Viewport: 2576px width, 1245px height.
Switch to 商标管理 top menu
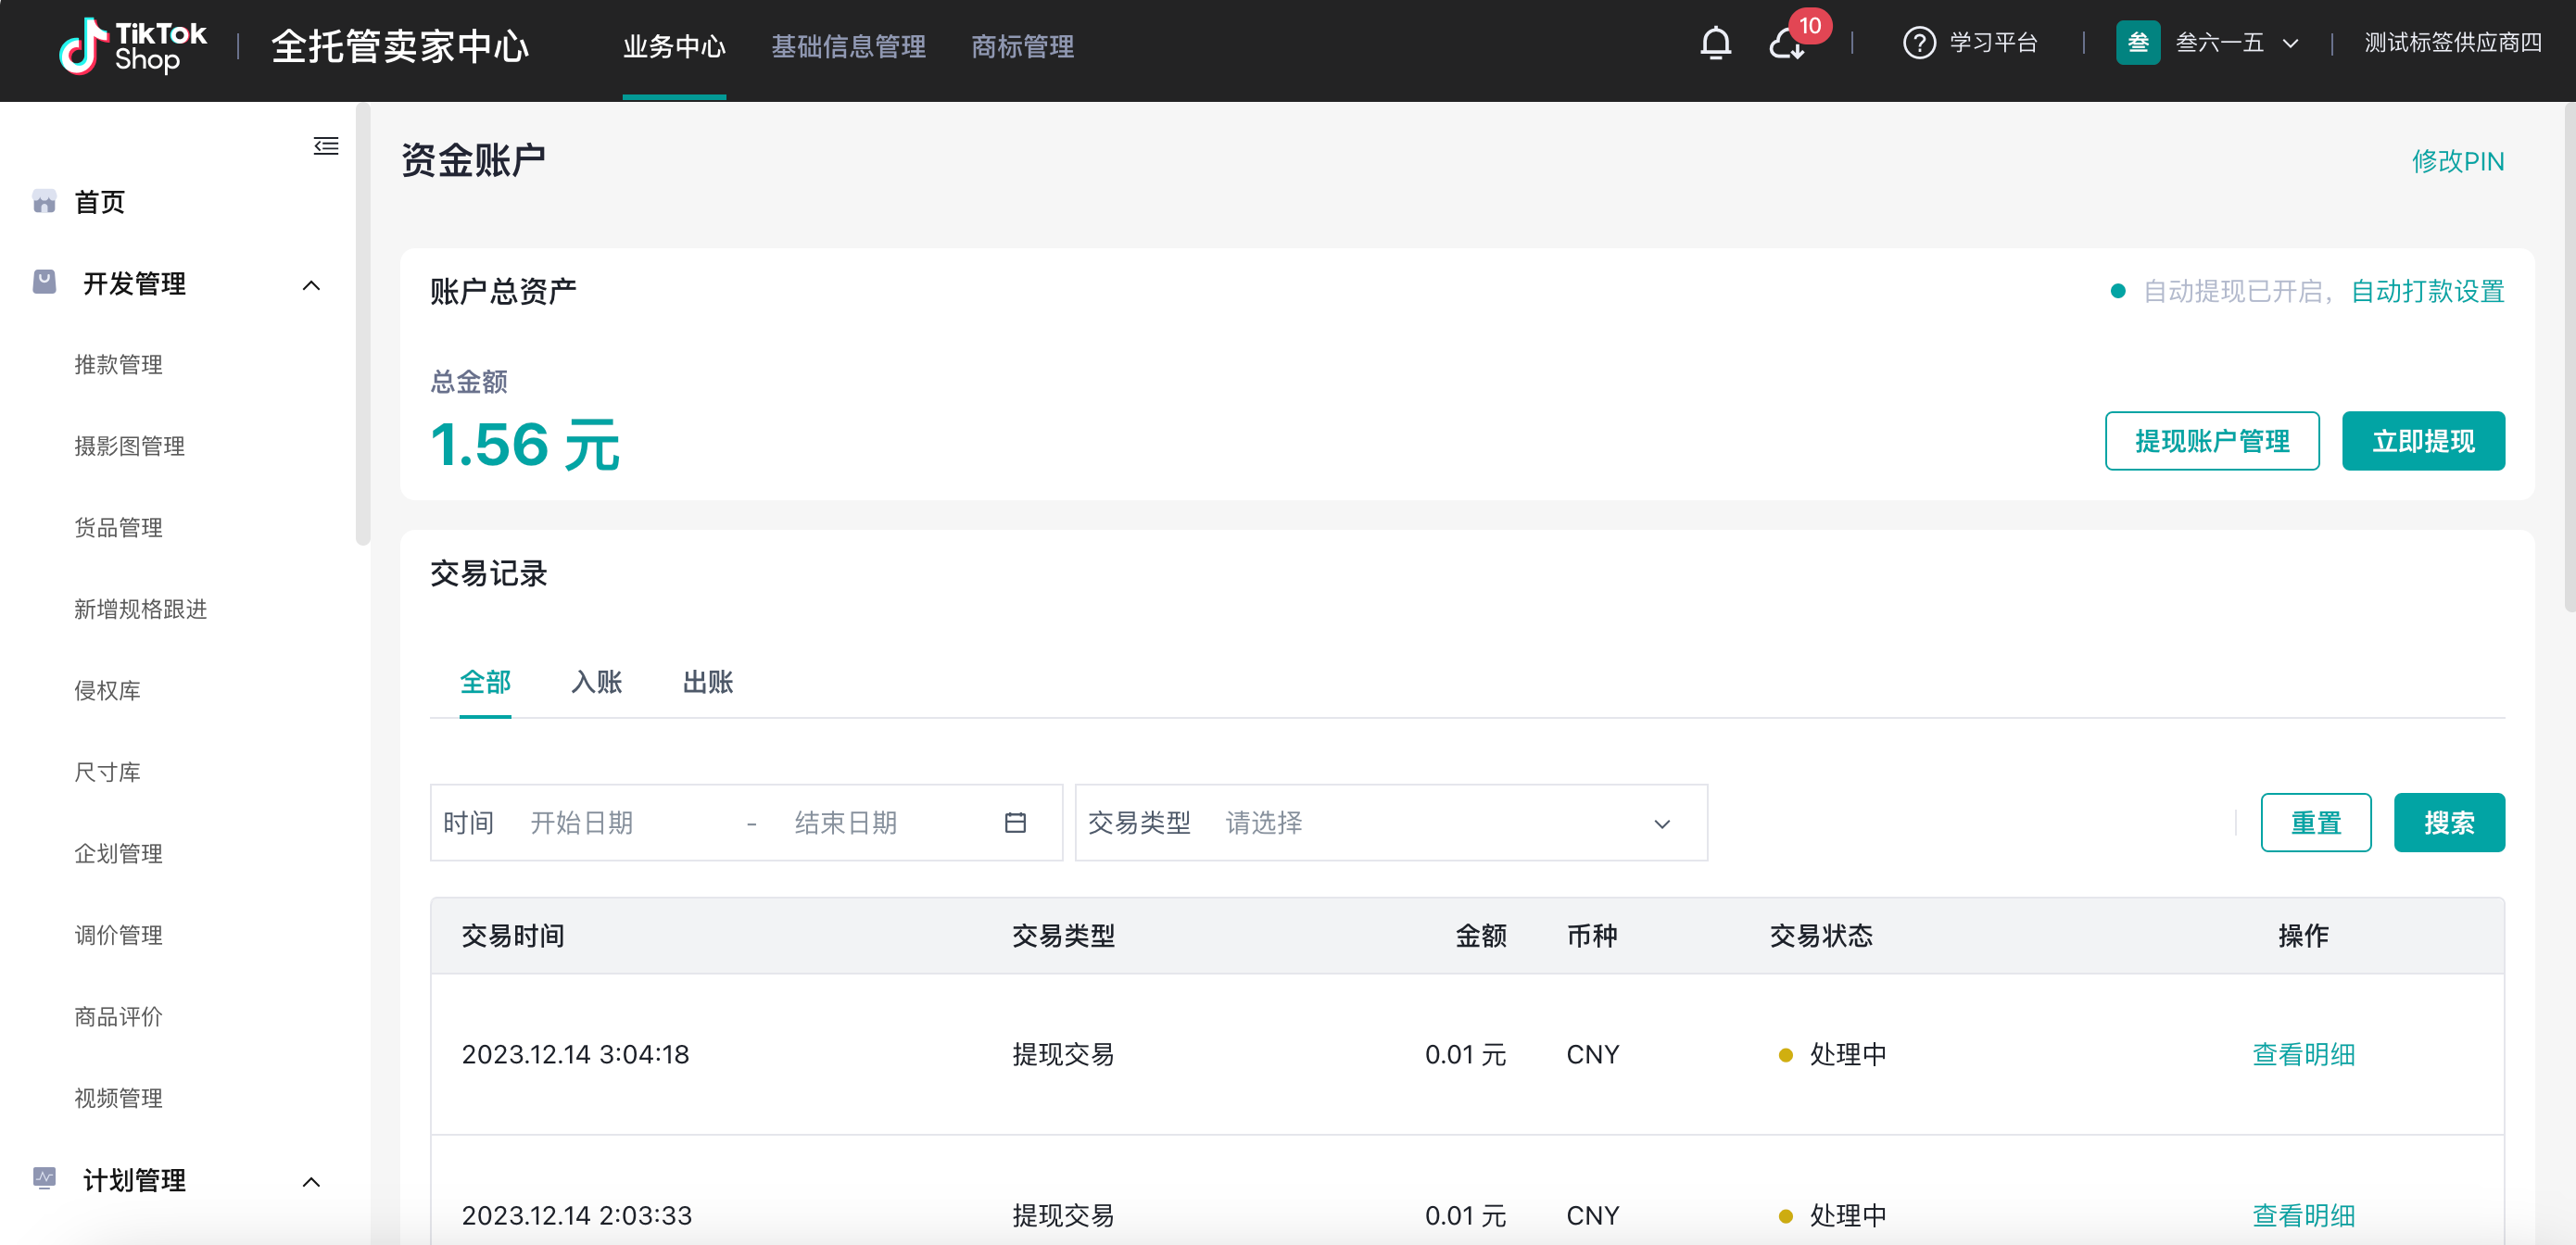(1022, 46)
